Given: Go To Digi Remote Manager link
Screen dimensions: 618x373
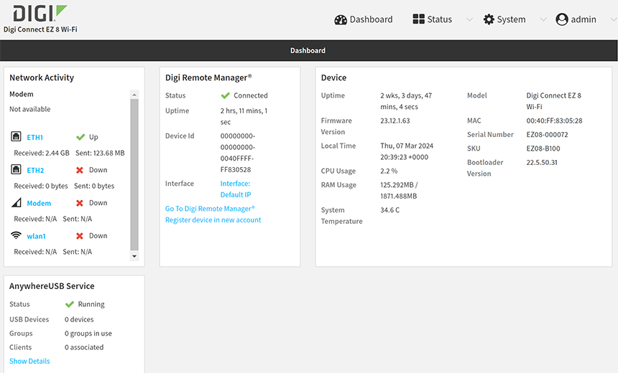Looking at the screenshot, I should 210,209.
